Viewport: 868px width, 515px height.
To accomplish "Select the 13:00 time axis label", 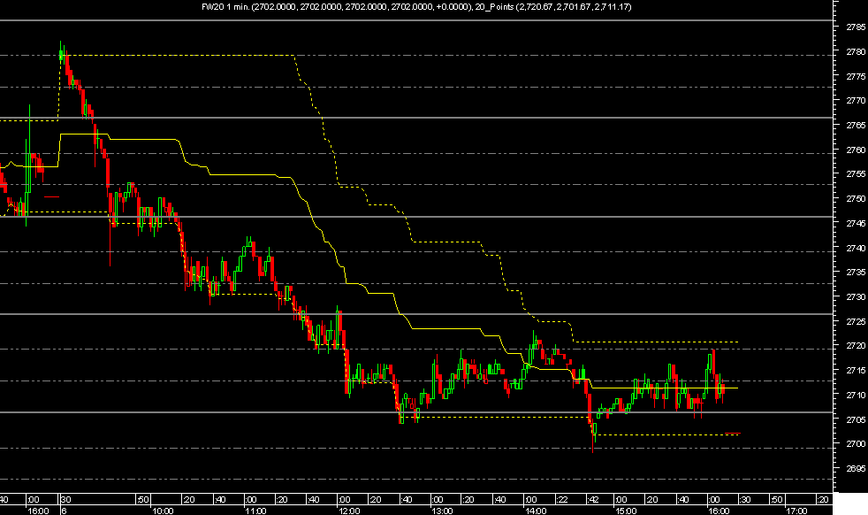I will click(442, 511).
